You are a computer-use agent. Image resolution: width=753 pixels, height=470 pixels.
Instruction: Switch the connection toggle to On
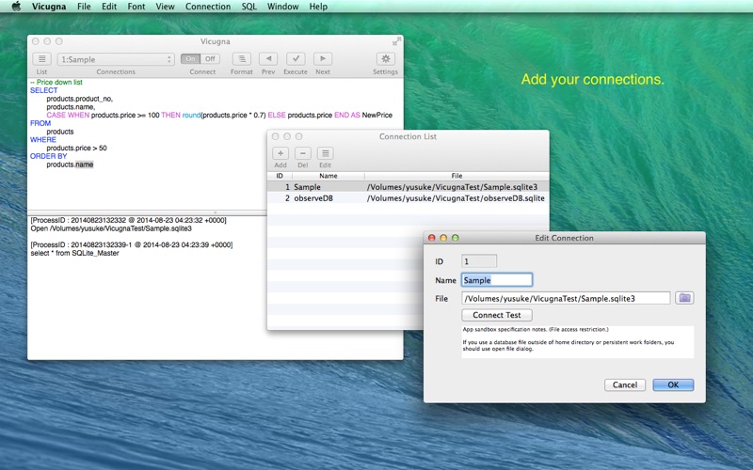(x=191, y=58)
